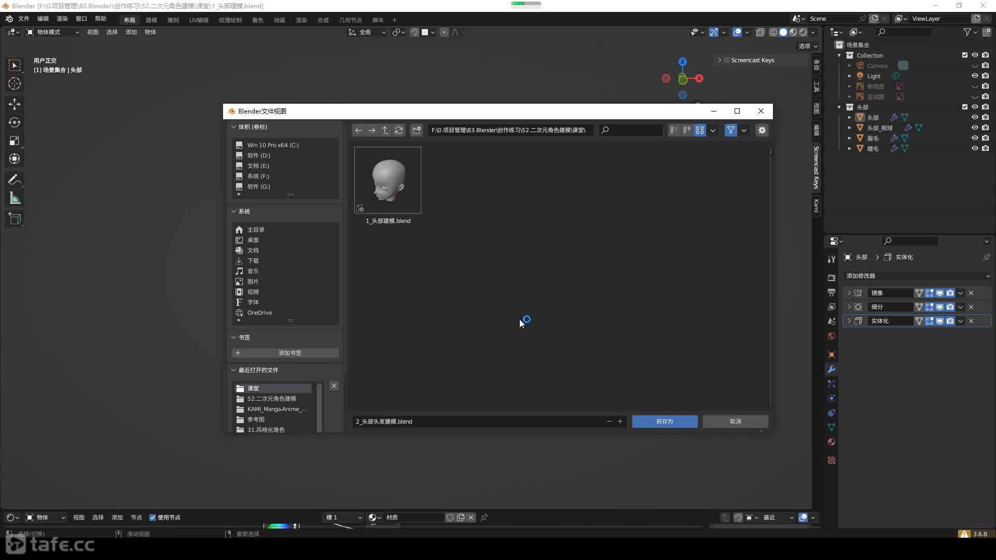Open Modifier properties wrench tab
This screenshot has width=996, height=560.
click(x=832, y=369)
